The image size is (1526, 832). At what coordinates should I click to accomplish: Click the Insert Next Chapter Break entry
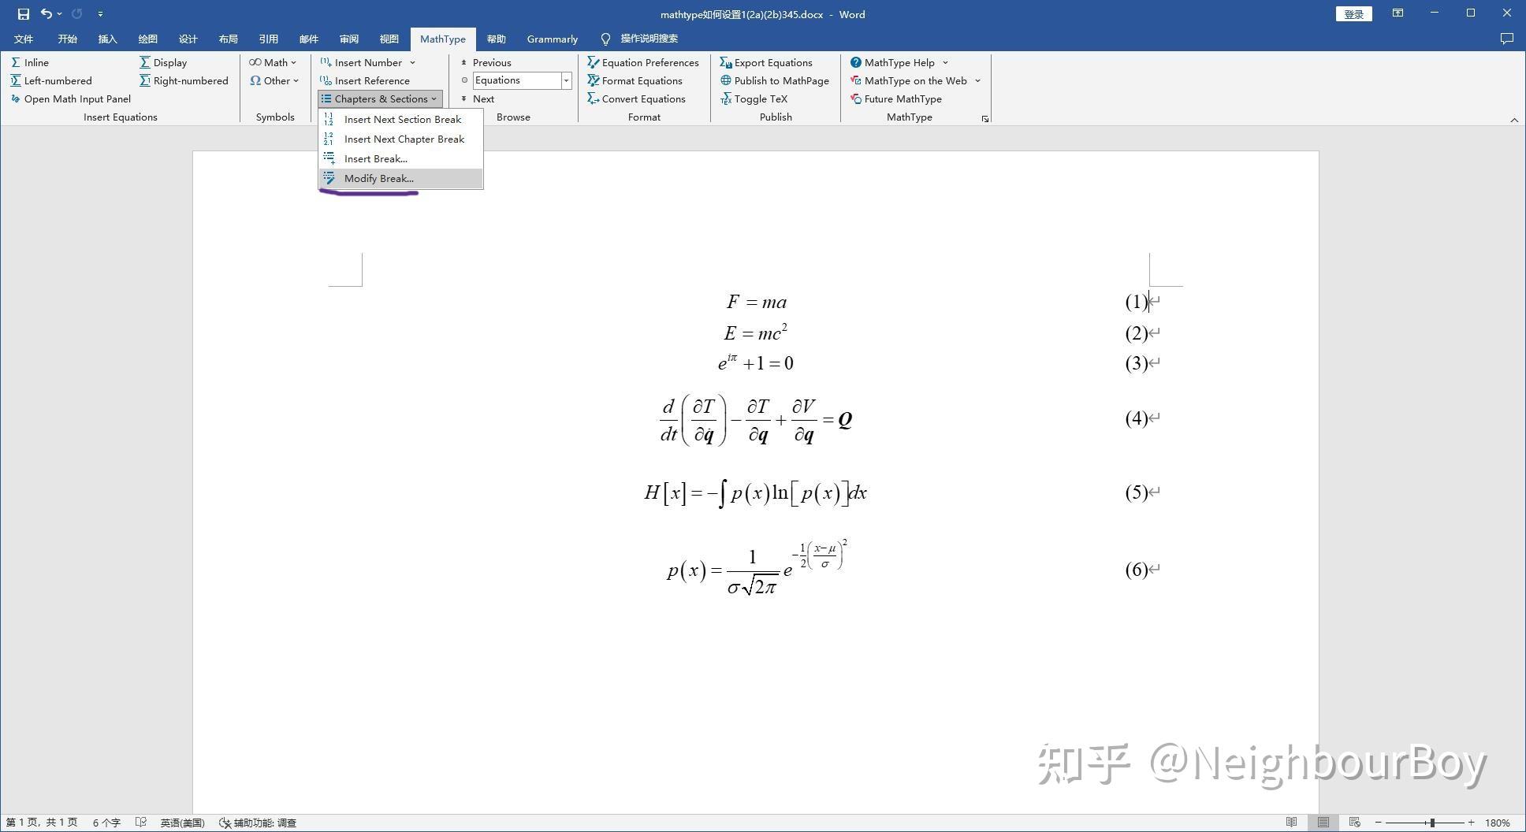[x=404, y=139]
